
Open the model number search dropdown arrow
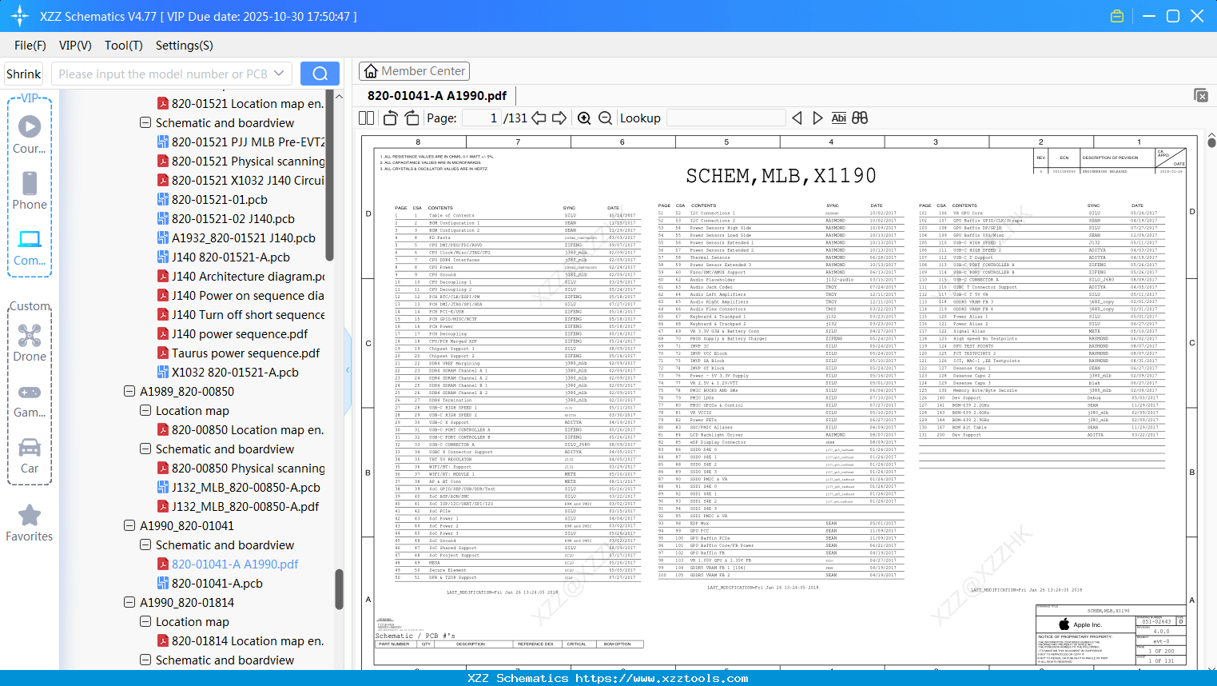[279, 74]
